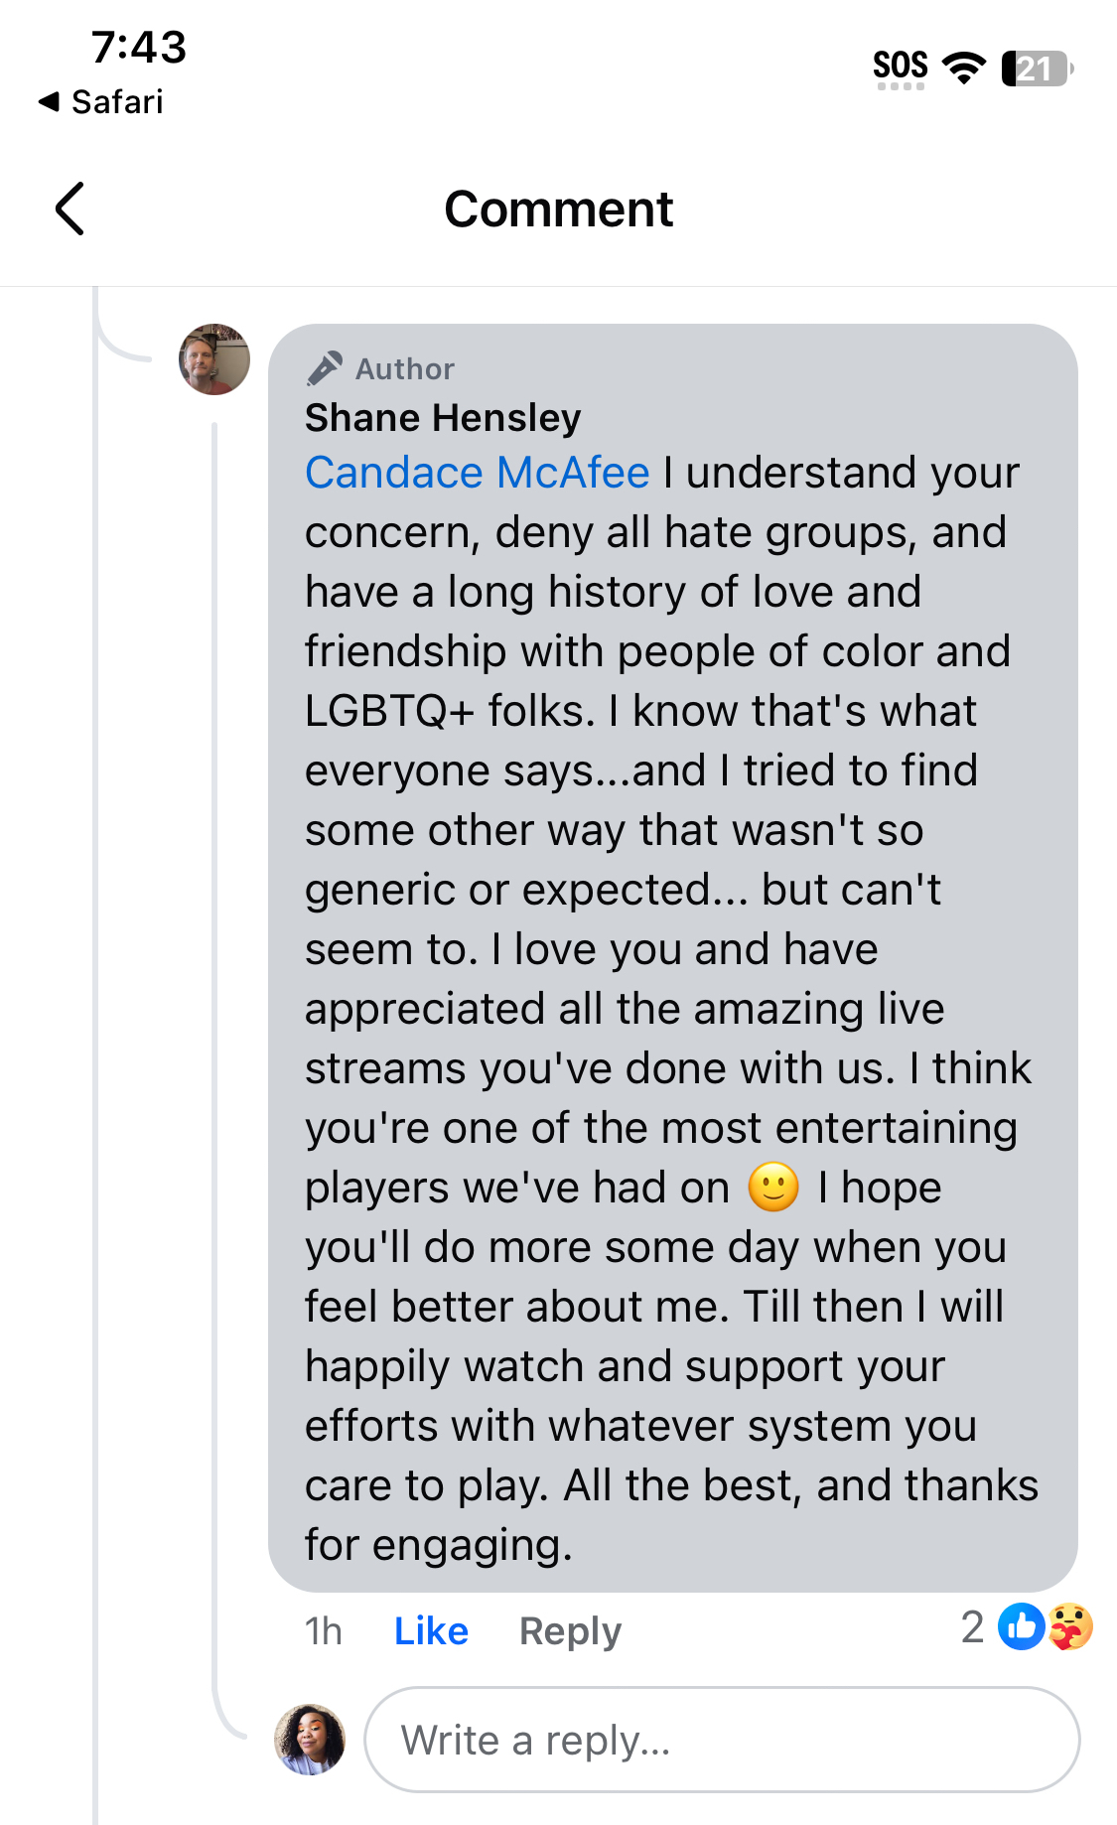
Task: Focus the Write a reply field
Action: coord(722,1740)
